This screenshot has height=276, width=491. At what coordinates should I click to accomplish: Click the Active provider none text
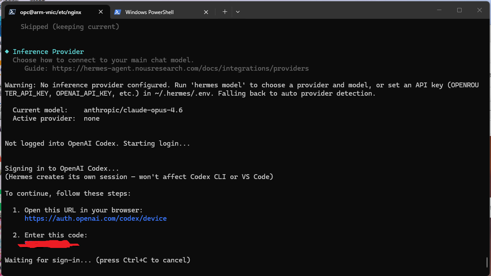[x=91, y=118]
